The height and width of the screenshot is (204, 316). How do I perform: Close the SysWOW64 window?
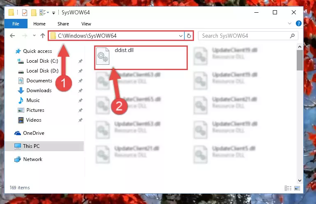pos(294,12)
